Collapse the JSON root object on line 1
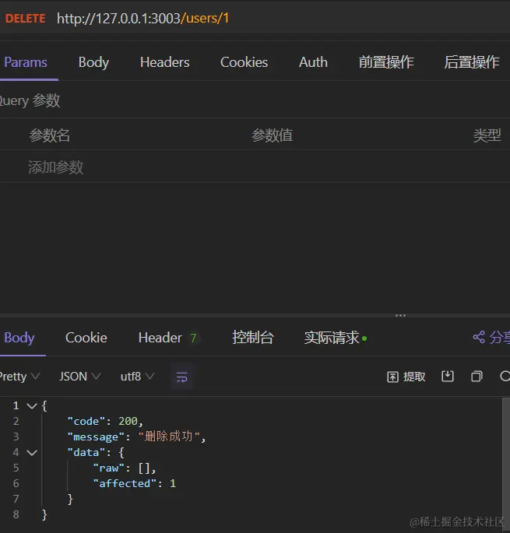The image size is (510, 533). click(32, 406)
